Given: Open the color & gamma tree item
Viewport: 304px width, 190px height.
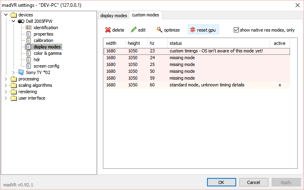Looking at the screenshot, I should [x=47, y=53].
